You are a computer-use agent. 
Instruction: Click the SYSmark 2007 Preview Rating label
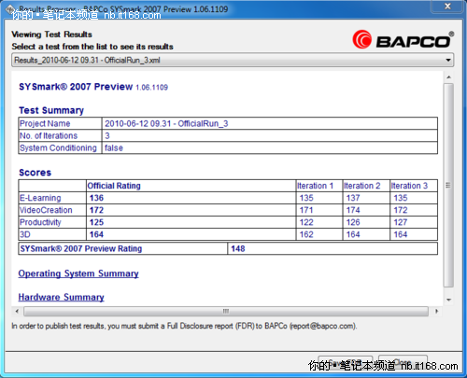pyautogui.click(x=81, y=248)
